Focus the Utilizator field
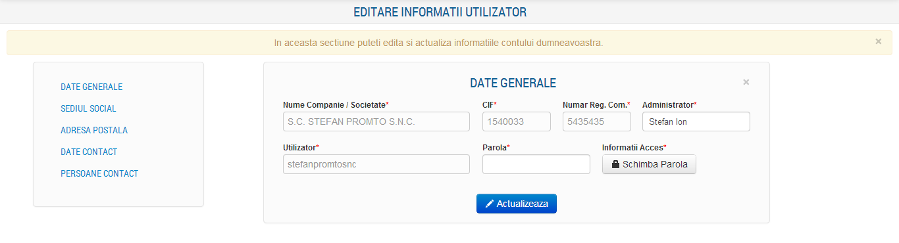 click(x=376, y=164)
